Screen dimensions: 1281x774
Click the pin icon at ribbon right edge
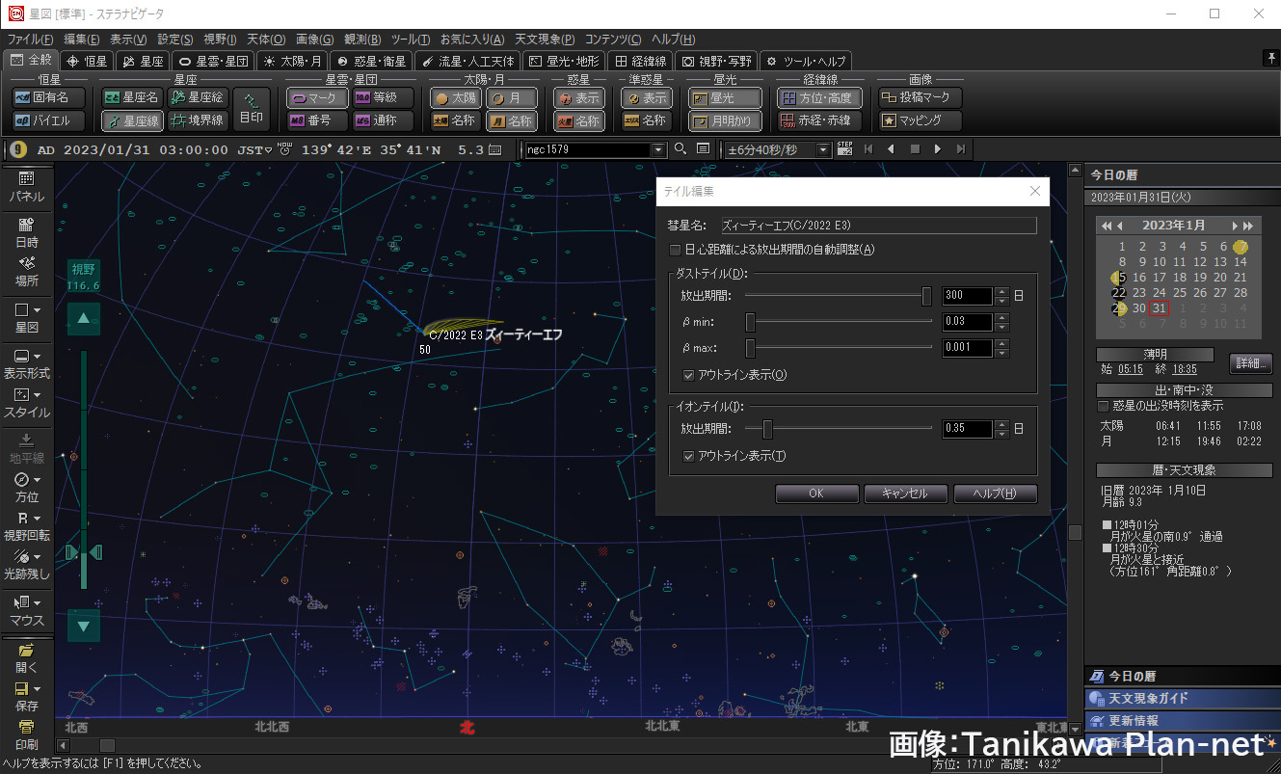click(x=1271, y=60)
